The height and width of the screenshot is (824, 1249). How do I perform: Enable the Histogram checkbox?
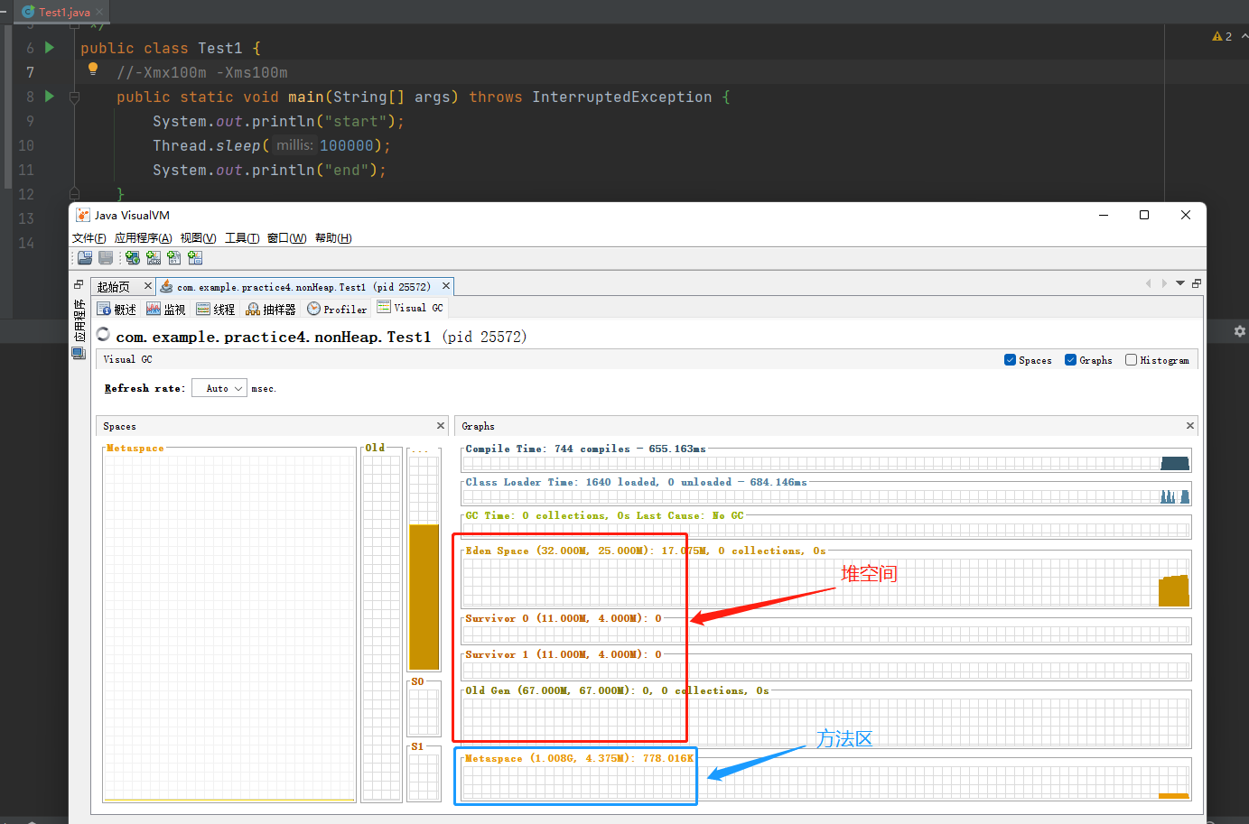(1131, 360)
